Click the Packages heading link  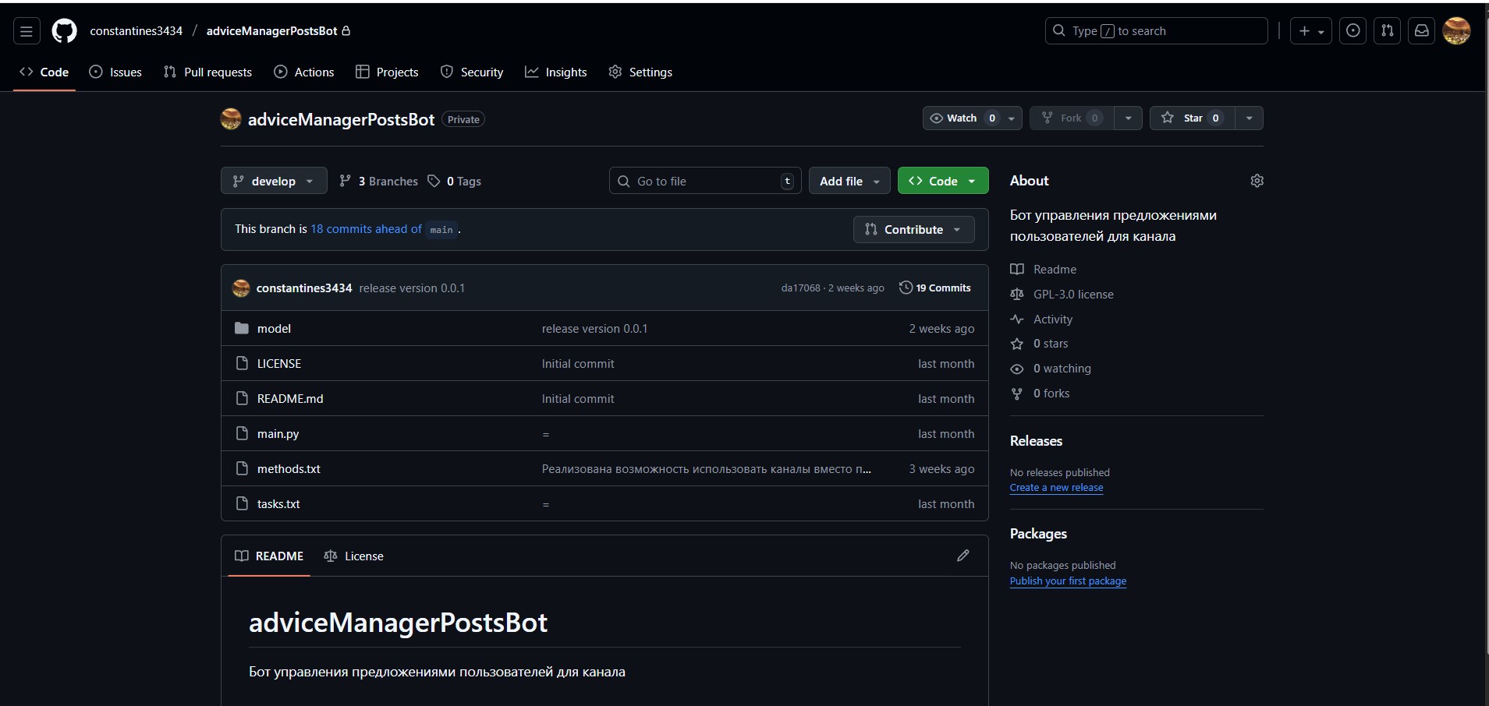pyautogui.click(x=1038, y=534)
